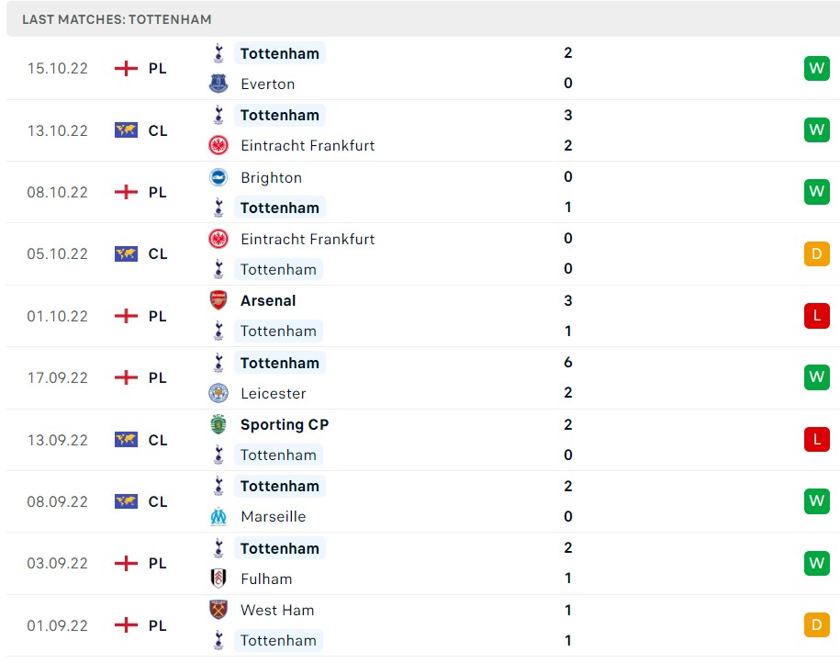Select the Fulham club crest
The width and height of the screenshot is (840, 663).
(x=218, y=579)
